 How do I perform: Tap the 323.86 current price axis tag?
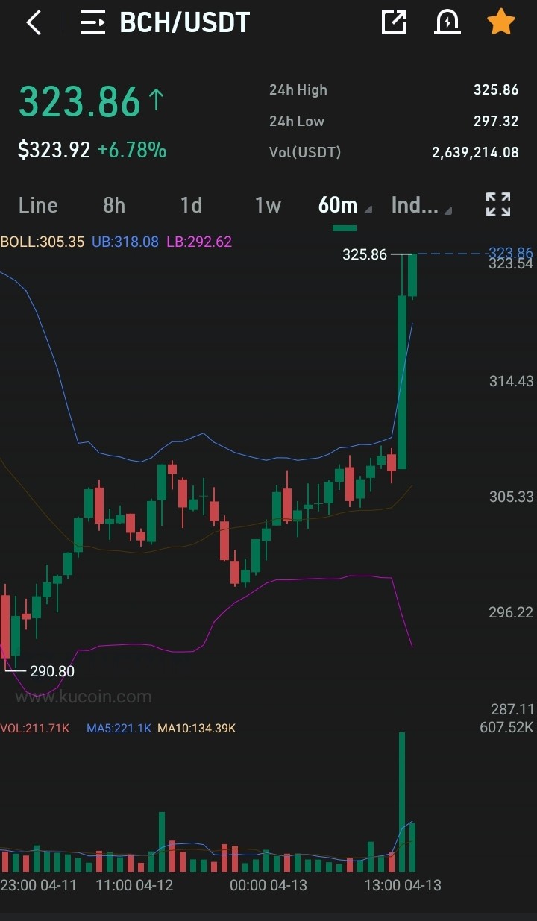tap(510, 253)
